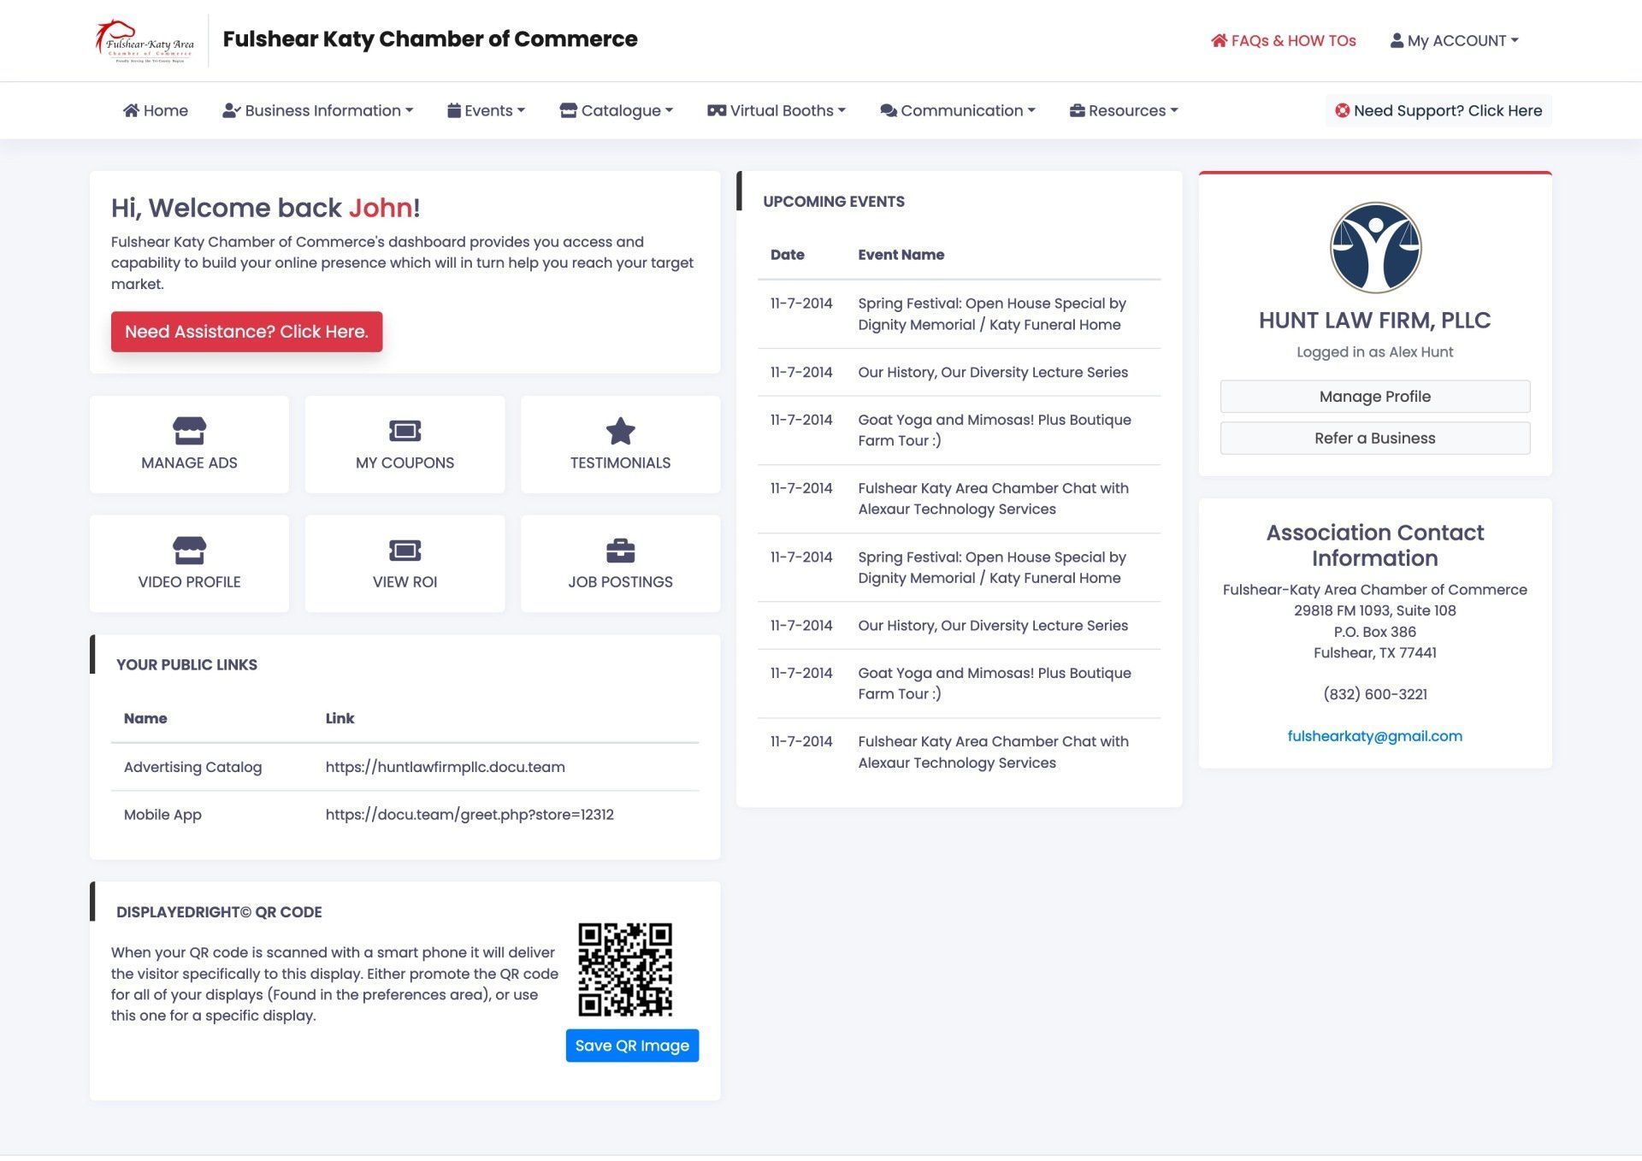Screen dimensions: 1642x1161
Task: Open the My ACCOUNT dropdown
Action: click(1455, 40)
